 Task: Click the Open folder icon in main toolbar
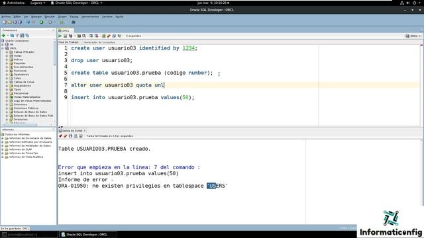point(9,22)
